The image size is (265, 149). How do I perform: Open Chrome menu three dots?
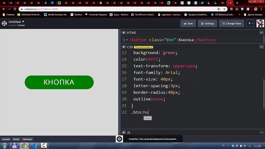pyautogui.click(x=261, y=9)
